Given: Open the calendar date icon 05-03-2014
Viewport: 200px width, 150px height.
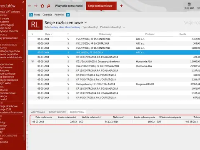Looking at the screenshot, I should pos(189,5).
